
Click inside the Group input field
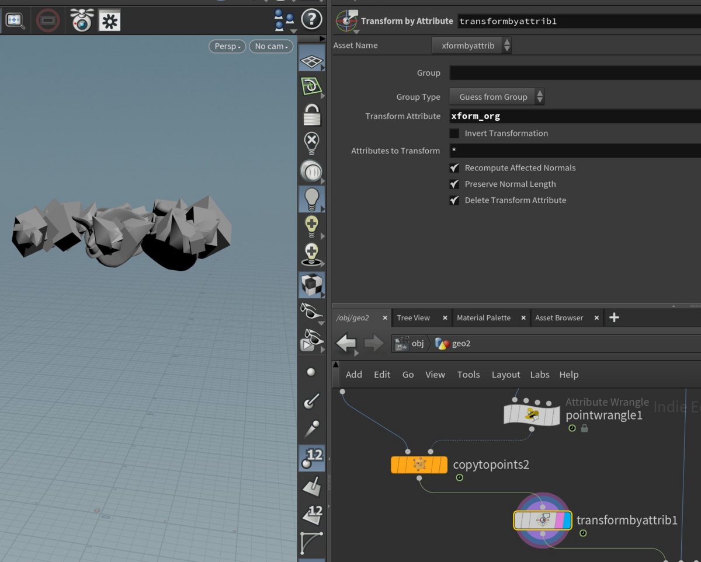[x=575, y=73]
